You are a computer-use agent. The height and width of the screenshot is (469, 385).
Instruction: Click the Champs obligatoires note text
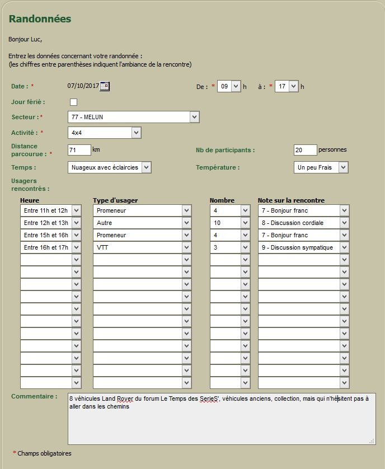coord(44,453)
